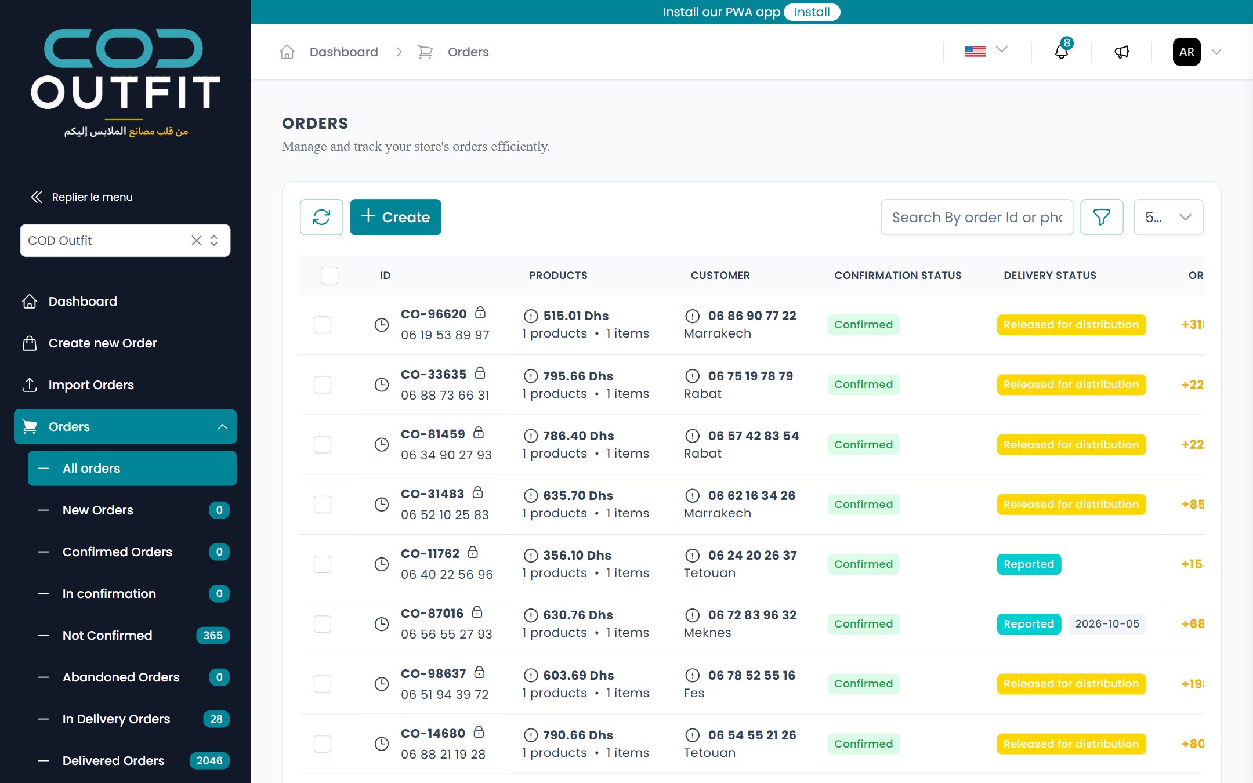Select Delivered Orders submenu

click(132, 760)
